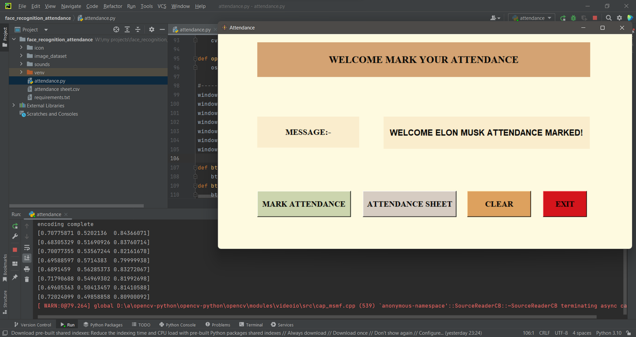This screenshot has width=636, height=337.
Task: Open Project panel options gear
Action: coord(152,30)
